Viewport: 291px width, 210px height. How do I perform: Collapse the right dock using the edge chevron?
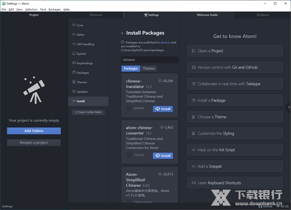click(x=289, y=108)
